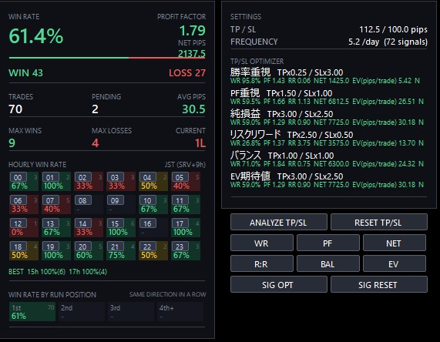Click the win/loss ratio bar
This screenshot has width=440, height=342.
pos(107,58)
